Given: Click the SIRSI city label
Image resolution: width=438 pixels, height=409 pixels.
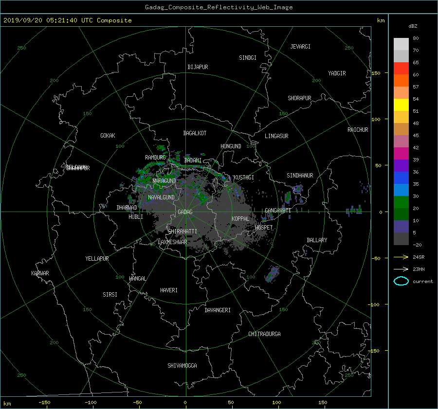Looking at the screenshot, I should coord(110,295).
